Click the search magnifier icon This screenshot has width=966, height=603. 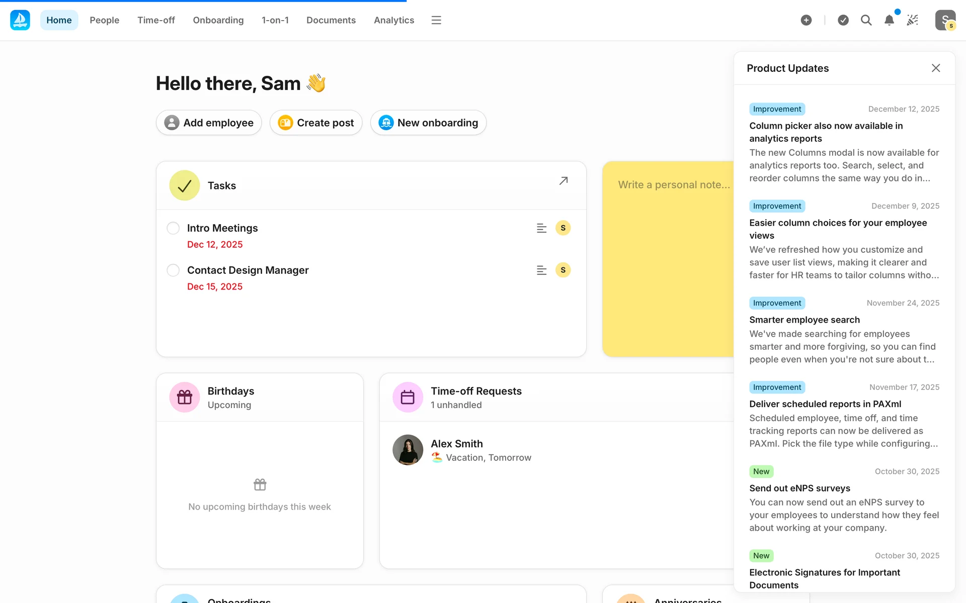pyautogui.click(x=866, y=20)
